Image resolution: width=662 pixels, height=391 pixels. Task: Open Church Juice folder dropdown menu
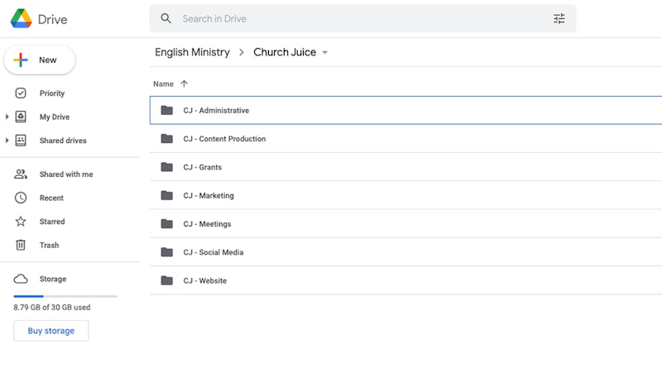click(324, 52)
